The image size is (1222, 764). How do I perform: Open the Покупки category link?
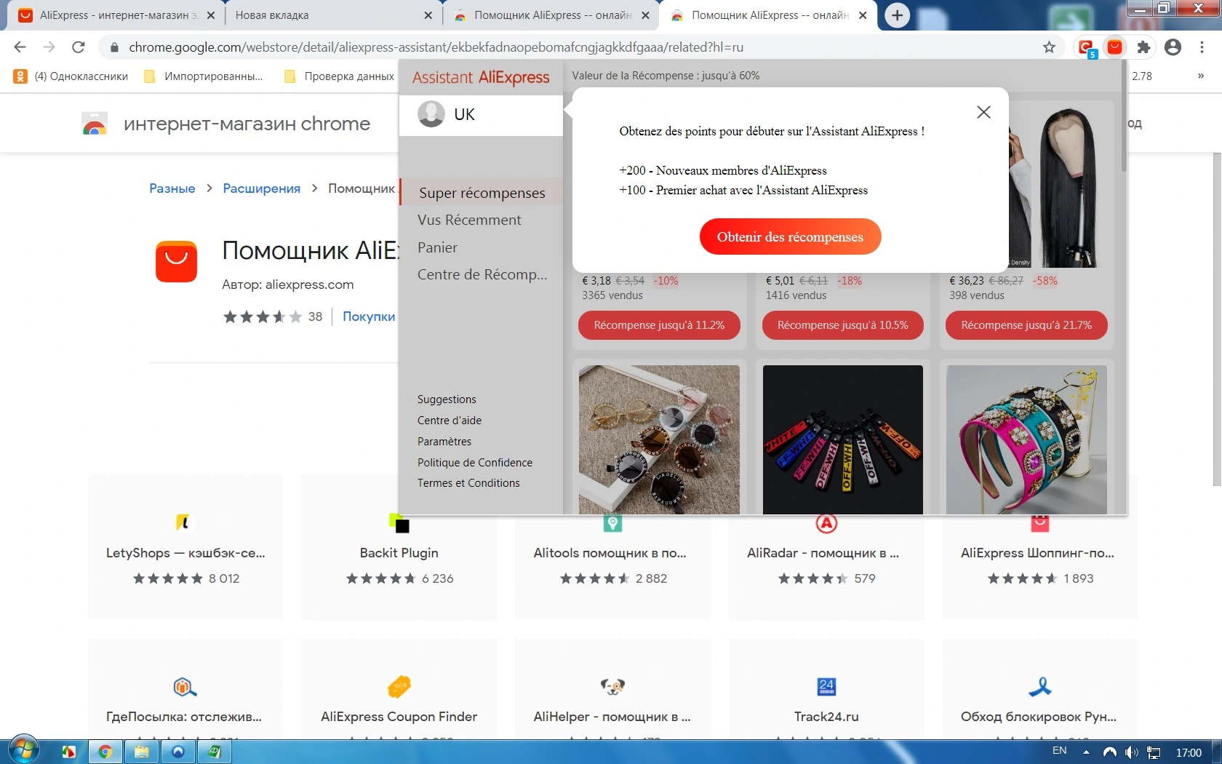pyautogui.click(x=369, y=317)
